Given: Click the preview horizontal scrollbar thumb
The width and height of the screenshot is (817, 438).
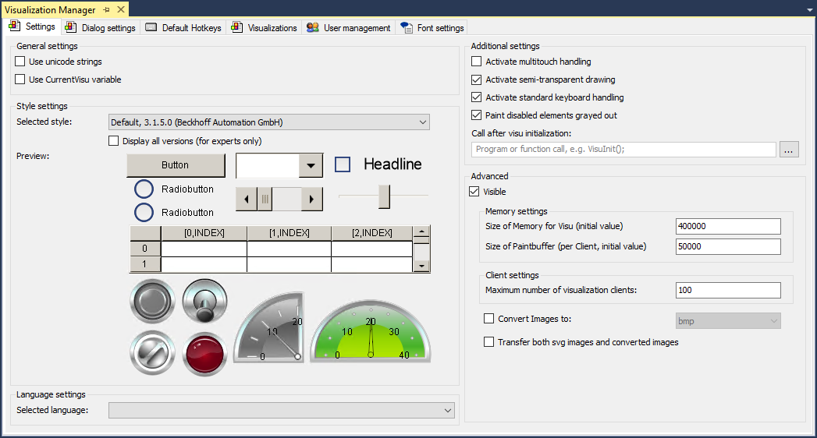Looking at the screenshot, I should (x=265, y=200).
